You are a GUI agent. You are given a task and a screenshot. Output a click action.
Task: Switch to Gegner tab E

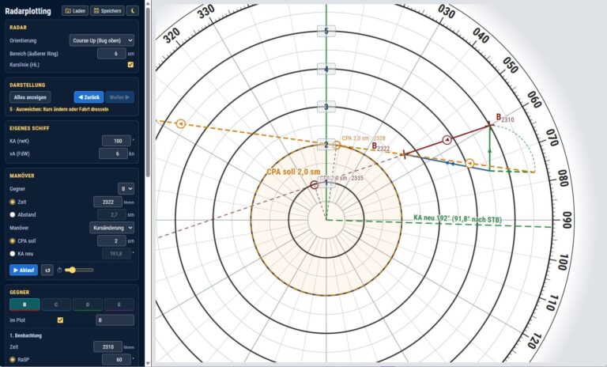click(x=119, y=305)
